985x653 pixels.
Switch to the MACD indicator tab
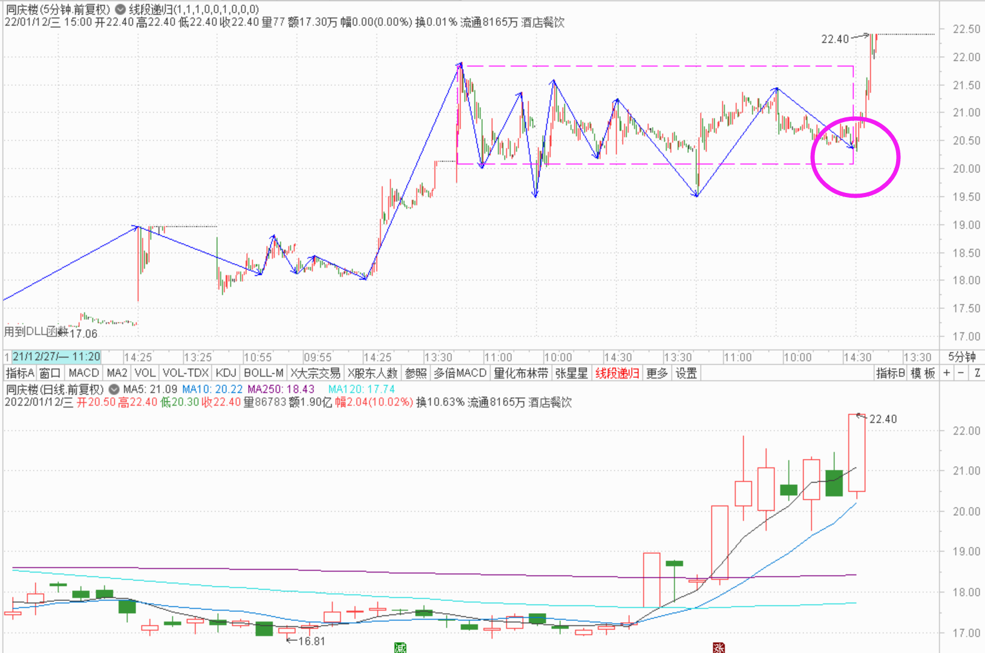pyautogui.click(x=83, y=373)
